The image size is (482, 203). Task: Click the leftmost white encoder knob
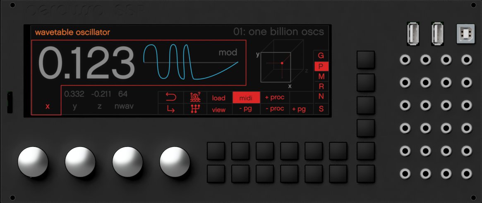[x=33, y=161]
